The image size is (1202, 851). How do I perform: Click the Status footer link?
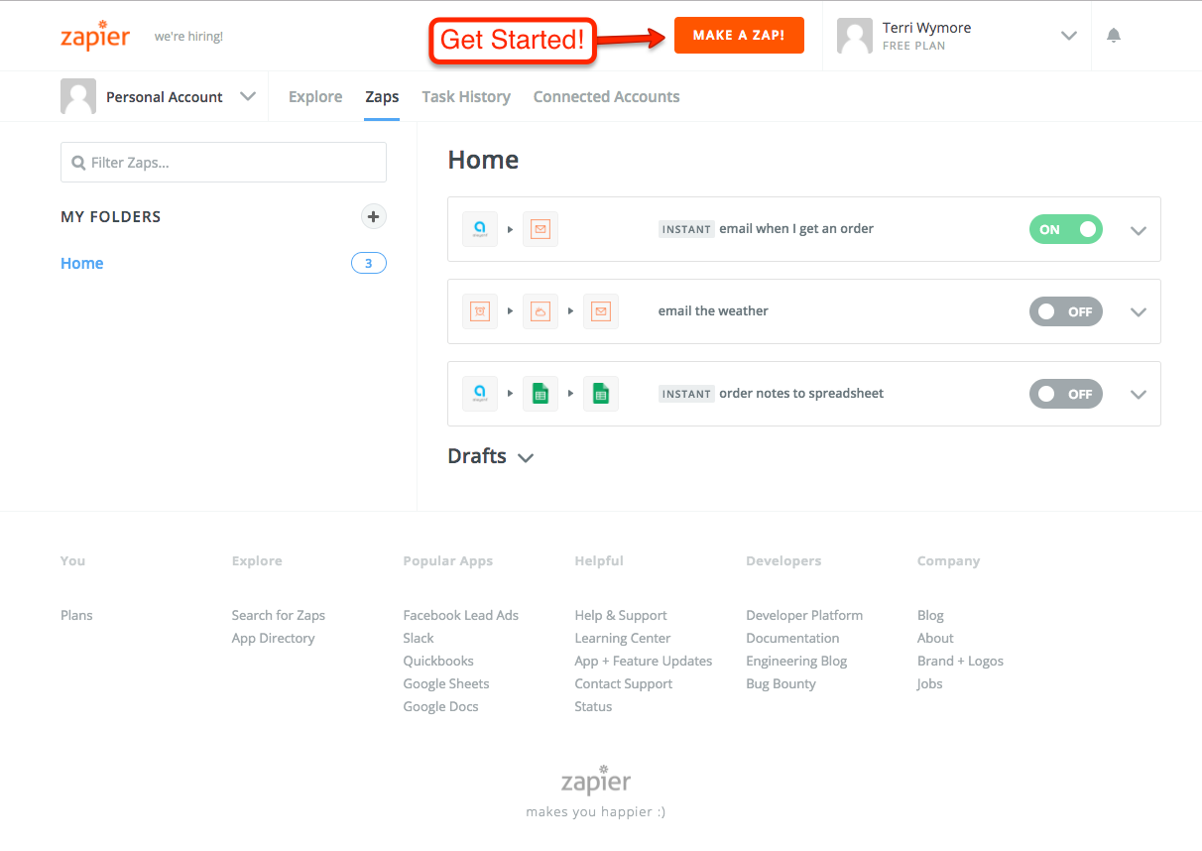coord(593,706)
